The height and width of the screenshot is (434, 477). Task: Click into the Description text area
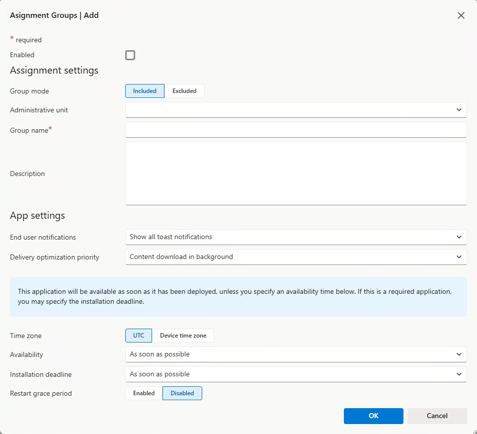point(296,174)
